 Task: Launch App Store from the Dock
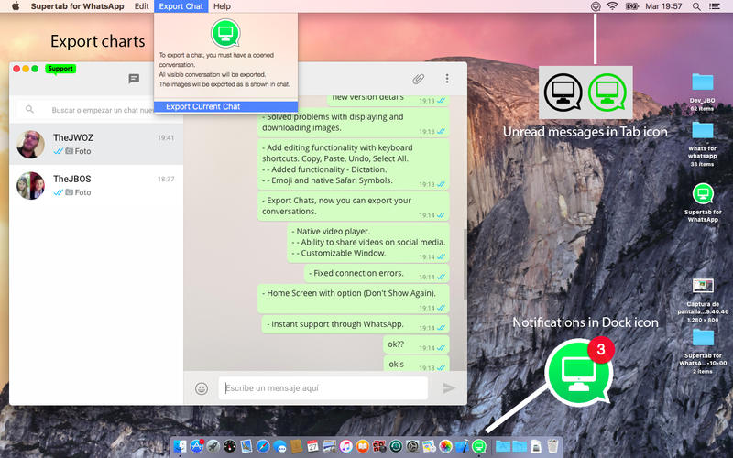pyautogui.click(x=197, y=446)
